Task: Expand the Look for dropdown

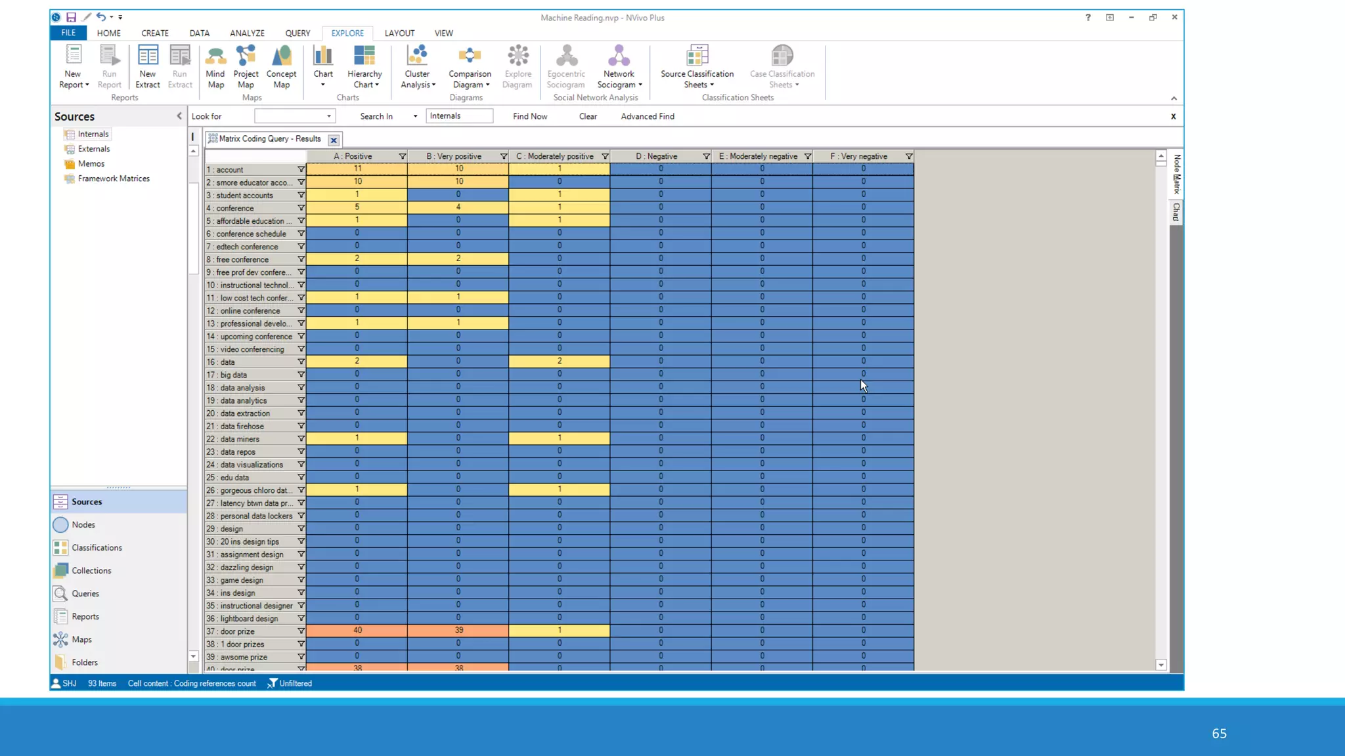Action: (x=329, y=116)
